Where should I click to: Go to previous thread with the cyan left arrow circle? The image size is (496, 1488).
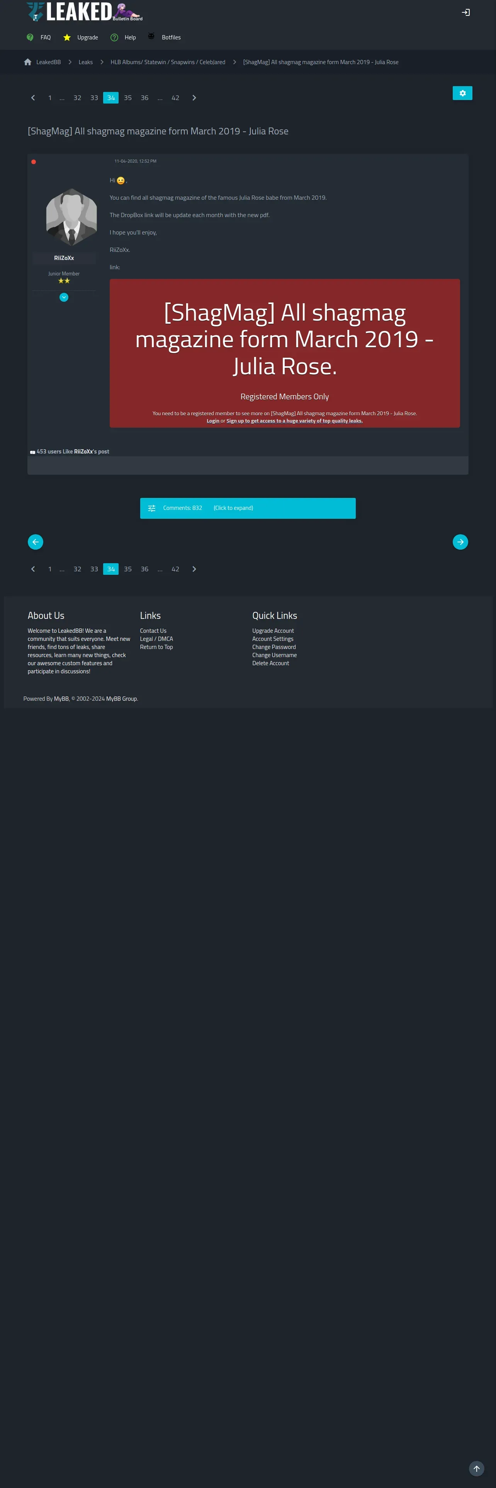35,542
